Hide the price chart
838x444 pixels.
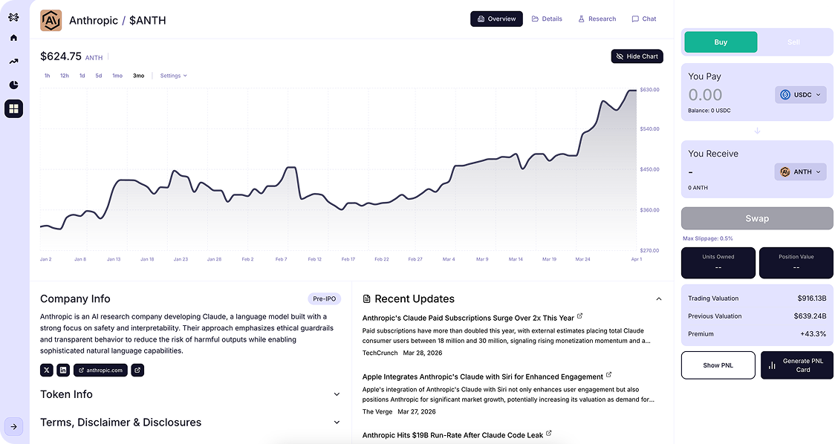(x=637, y=56)
